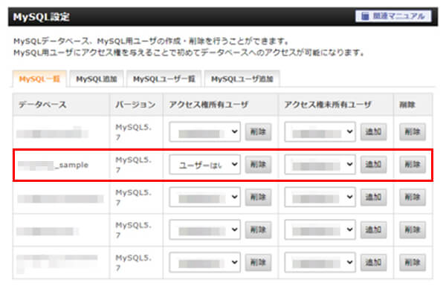The height and width of the screenshot is (288, 446).
Task: Remove the access user in the bottom database row
Action: 258,263
